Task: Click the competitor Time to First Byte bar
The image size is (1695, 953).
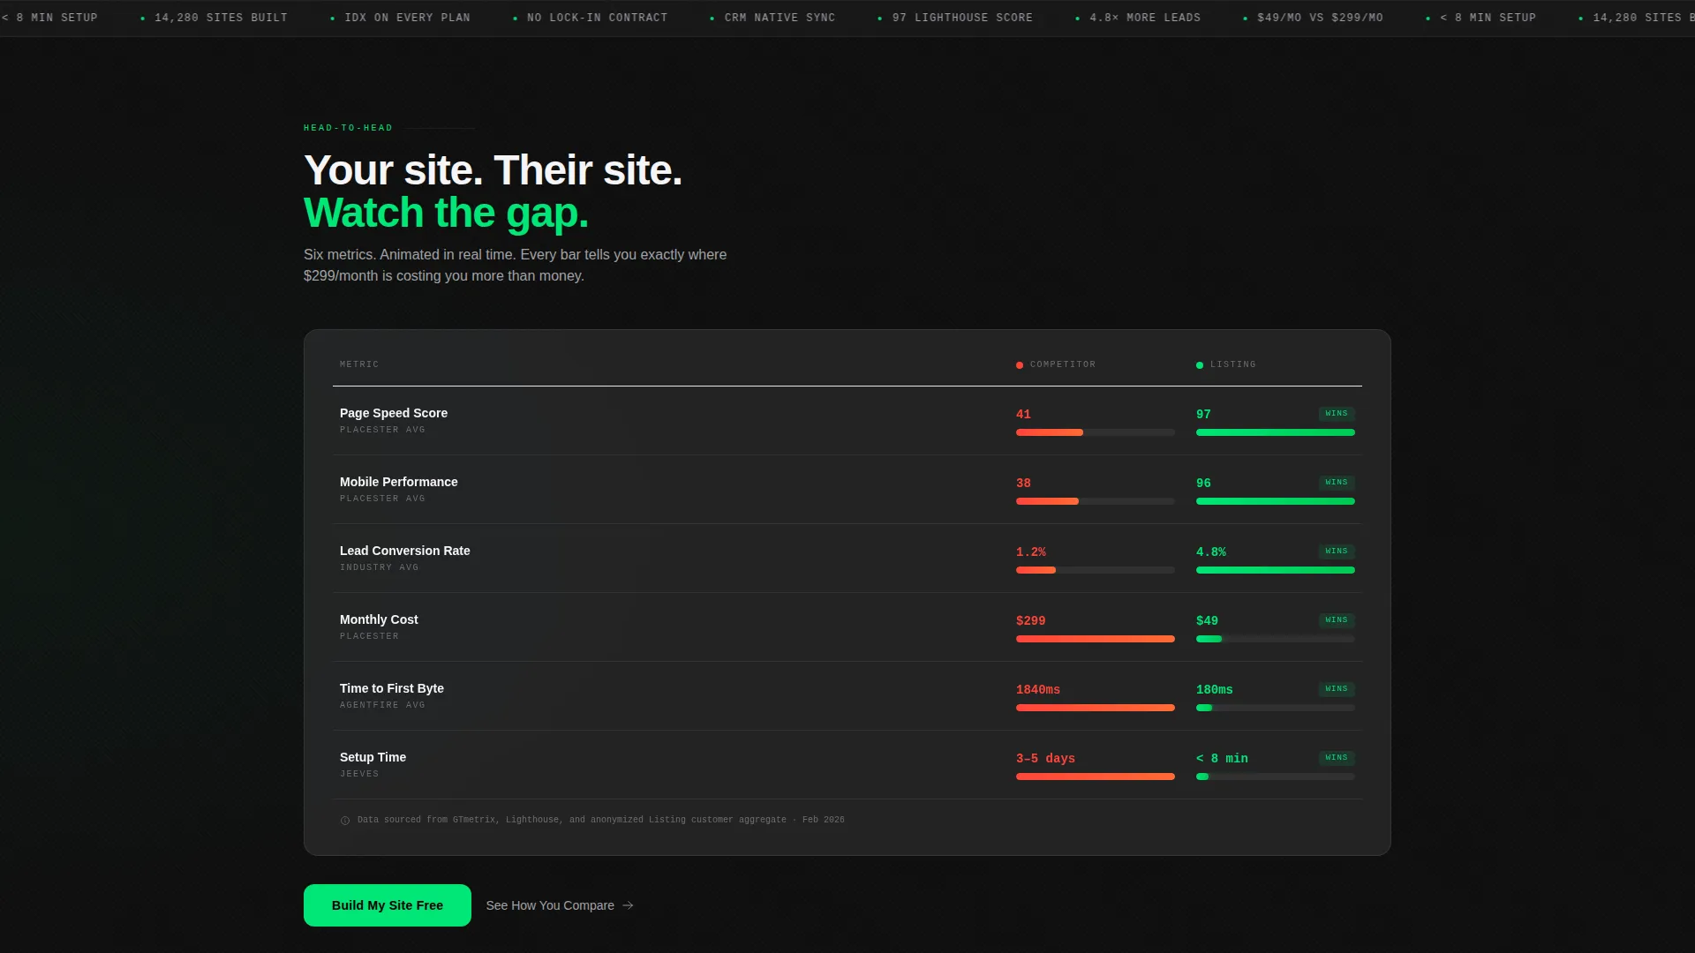Action: click(x=1096, y=708)
